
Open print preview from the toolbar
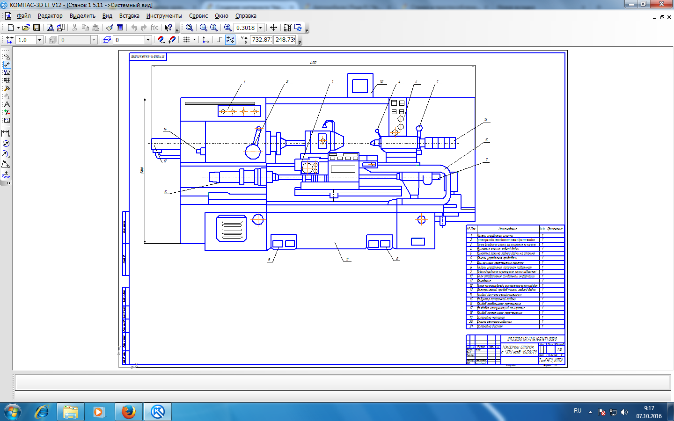50,28
